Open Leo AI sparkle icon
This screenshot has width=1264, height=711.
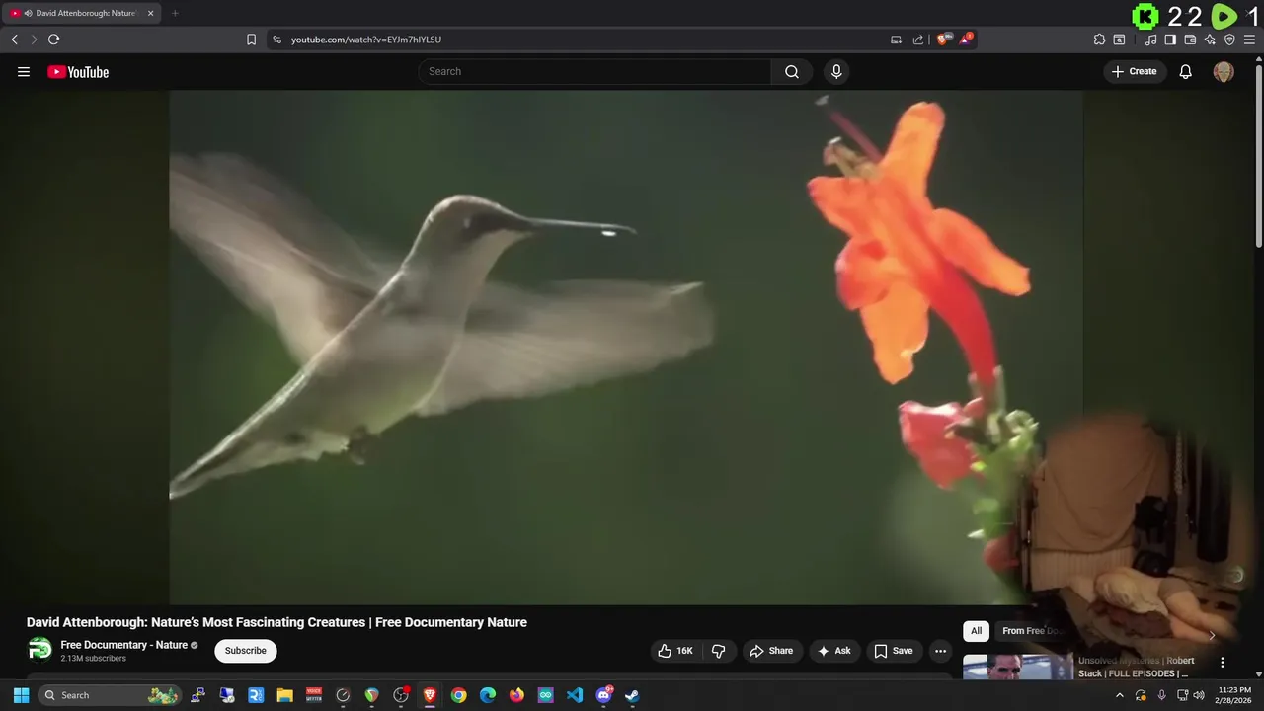tap(1210, 39)
